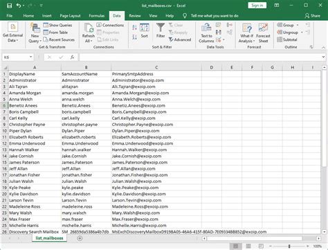
Task: Click the vertical scrollbar down arrow
Action: (324, 231)
